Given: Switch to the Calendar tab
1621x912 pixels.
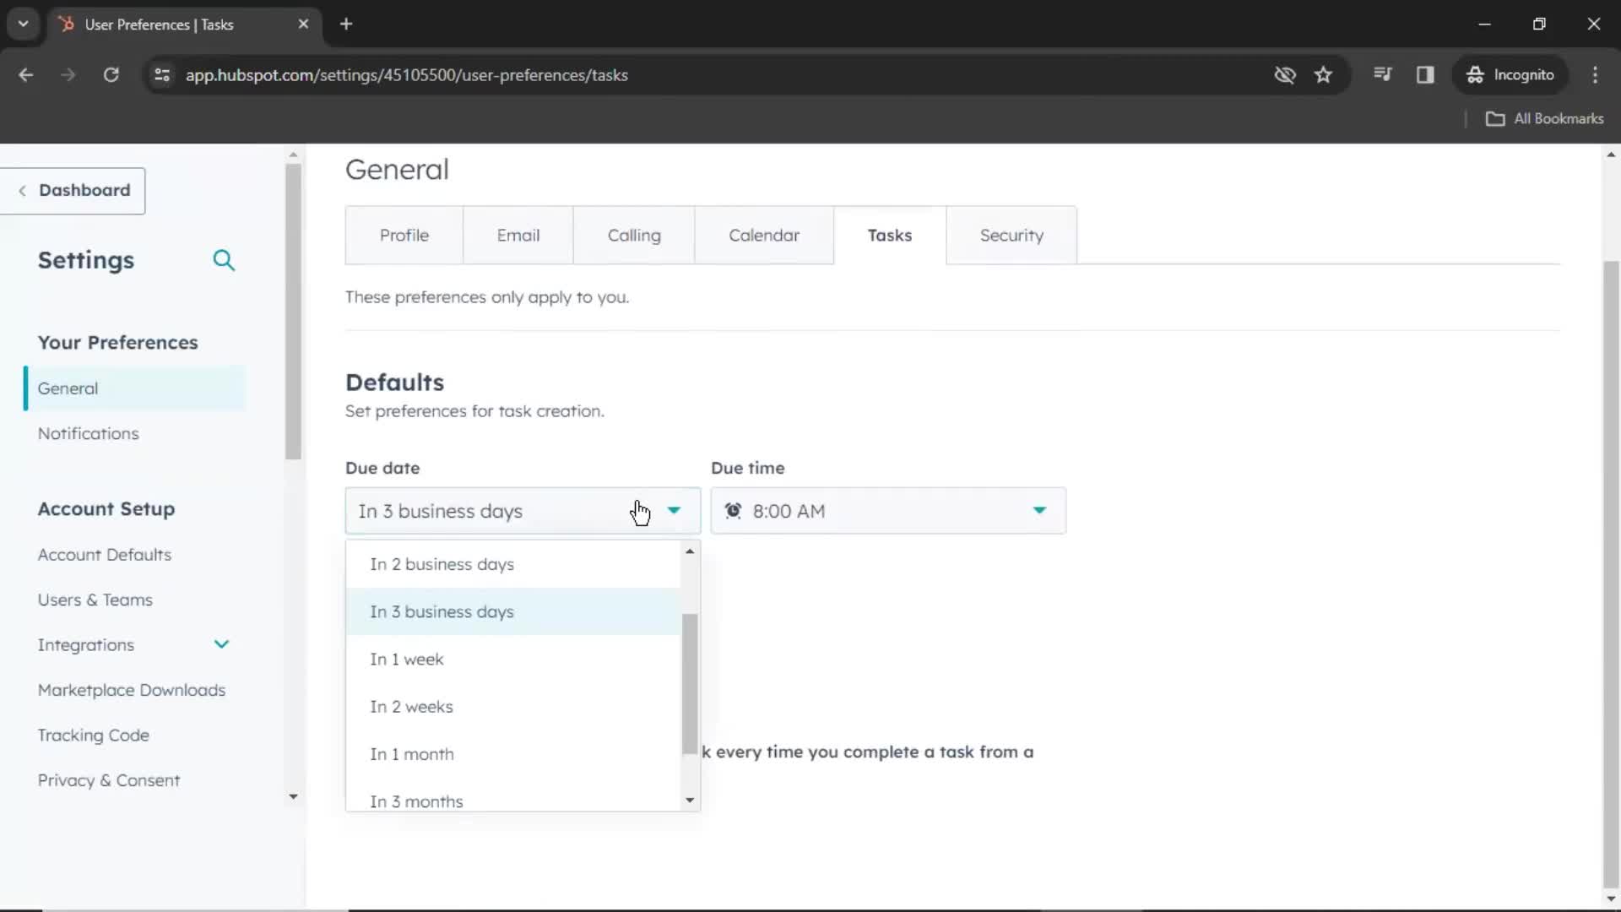Looking at the screenshot, I should click(764, 235).
